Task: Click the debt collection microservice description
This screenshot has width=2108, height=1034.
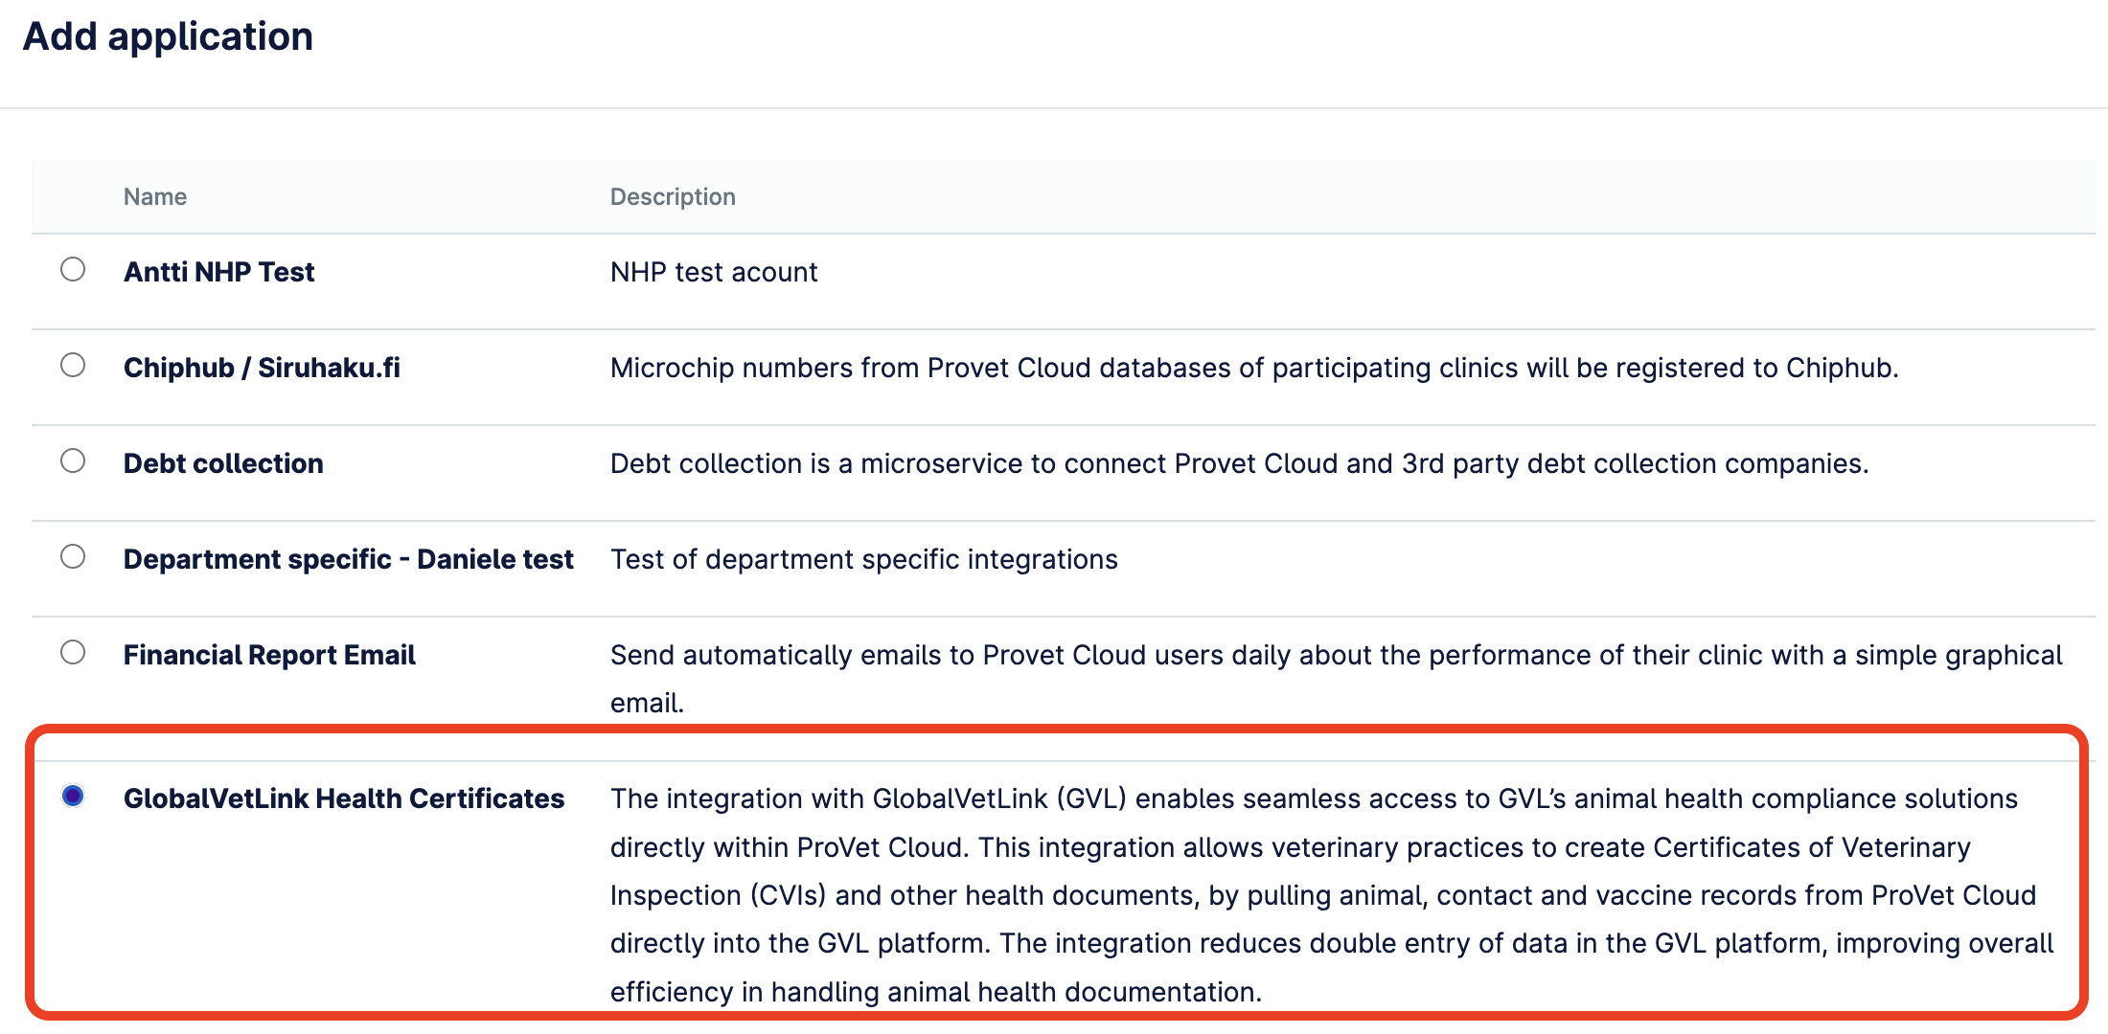Action: click(1239, 463)
